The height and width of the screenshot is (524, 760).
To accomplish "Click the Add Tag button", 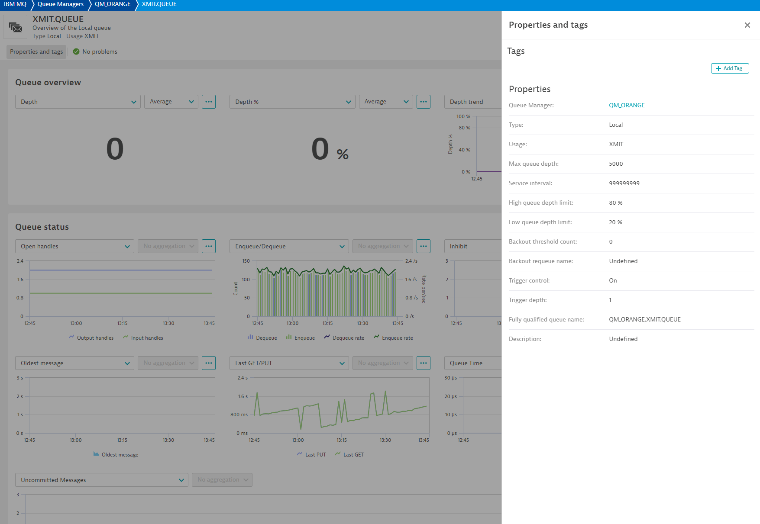I will point(730,68).
